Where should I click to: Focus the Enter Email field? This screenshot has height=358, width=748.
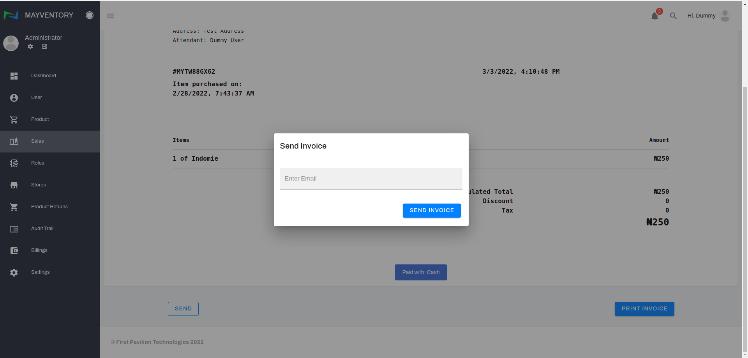click(371, 179)
